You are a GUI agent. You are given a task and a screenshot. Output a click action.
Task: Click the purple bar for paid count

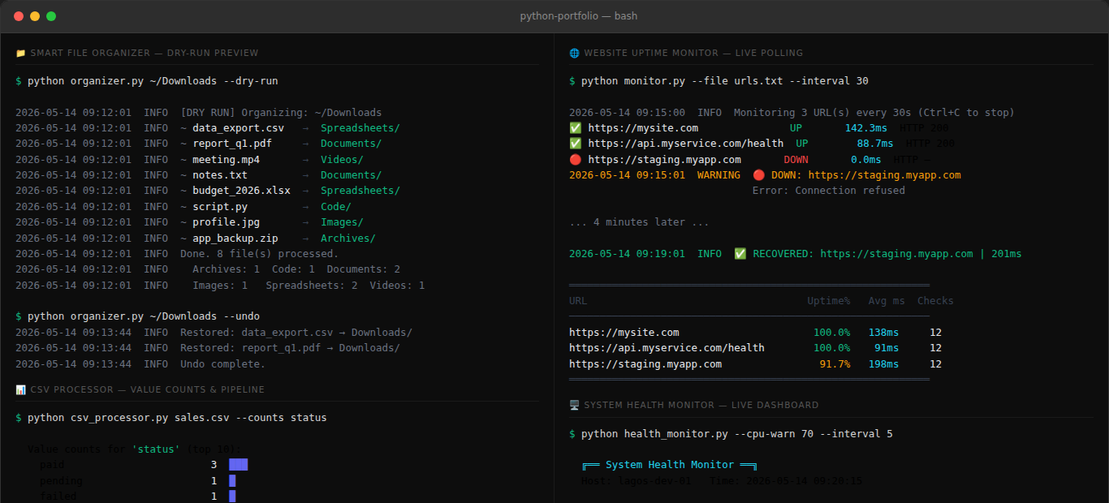point(238,465)
